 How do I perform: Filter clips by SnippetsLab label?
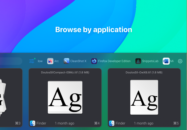[x=150, y=61]
